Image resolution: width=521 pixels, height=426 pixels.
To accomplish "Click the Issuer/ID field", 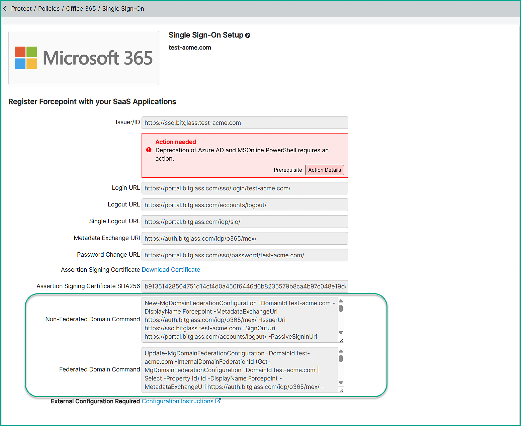I will pyautogui.click(x=245, y=123).
